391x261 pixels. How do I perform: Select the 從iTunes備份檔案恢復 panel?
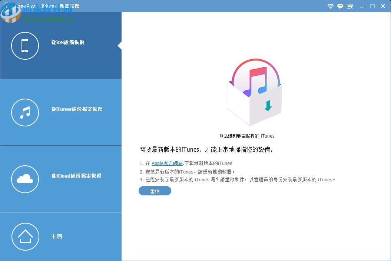point(61,112)
